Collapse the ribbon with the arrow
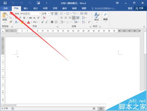Image resolution: width=147 pixels, height=111 pixels. click(144, 26)
